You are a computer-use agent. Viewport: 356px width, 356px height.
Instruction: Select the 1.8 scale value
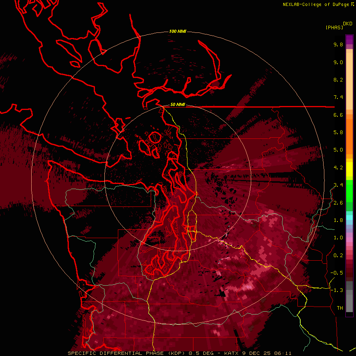pyautogui.click(x=338, y=220)
